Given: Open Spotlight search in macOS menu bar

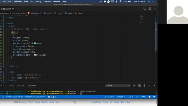Looking at the screenshot, I should tap(149, 1).
